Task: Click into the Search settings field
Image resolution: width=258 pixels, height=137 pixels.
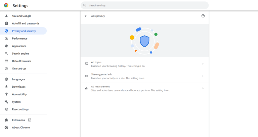Action: 145,5
